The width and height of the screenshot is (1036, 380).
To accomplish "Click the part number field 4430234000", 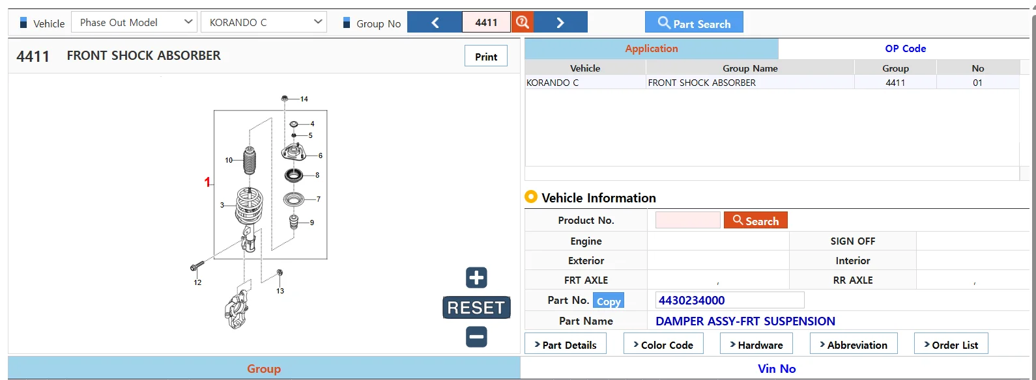I will 730,300.
